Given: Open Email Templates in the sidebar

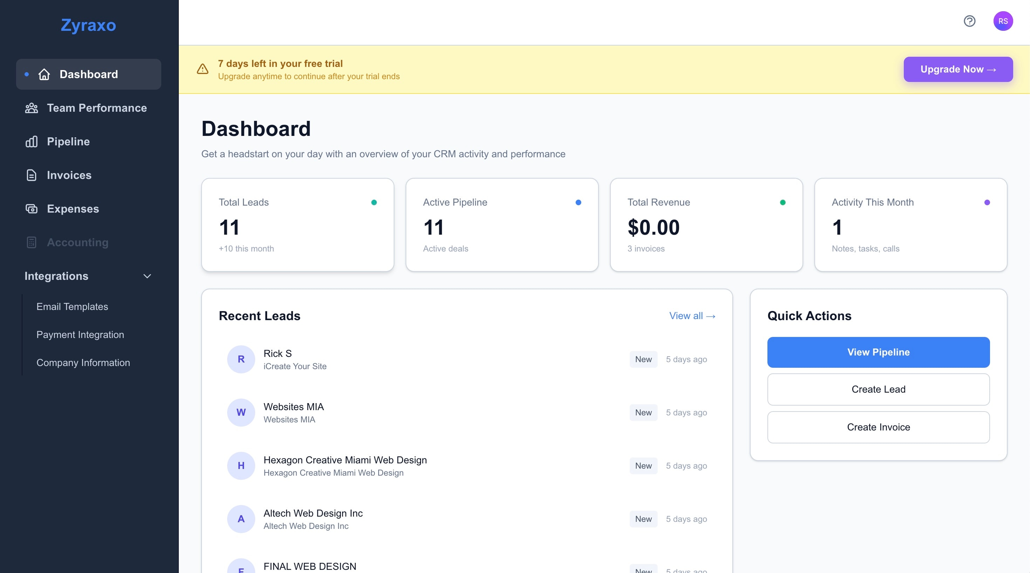Looking at the screenshot, I should coord(72,306).
